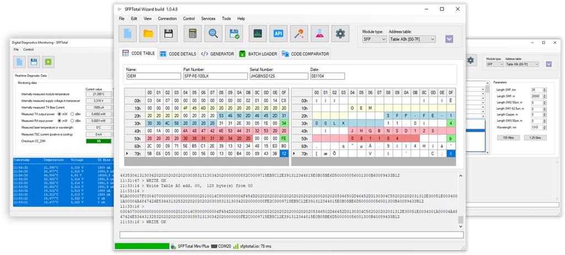Switch to the CODE DETAILS tab
The image size is (565, 255).
pyautogui.click(x=178, y=54)
